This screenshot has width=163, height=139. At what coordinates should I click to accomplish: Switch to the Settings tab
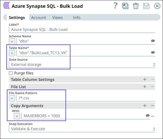coord(17,17)
